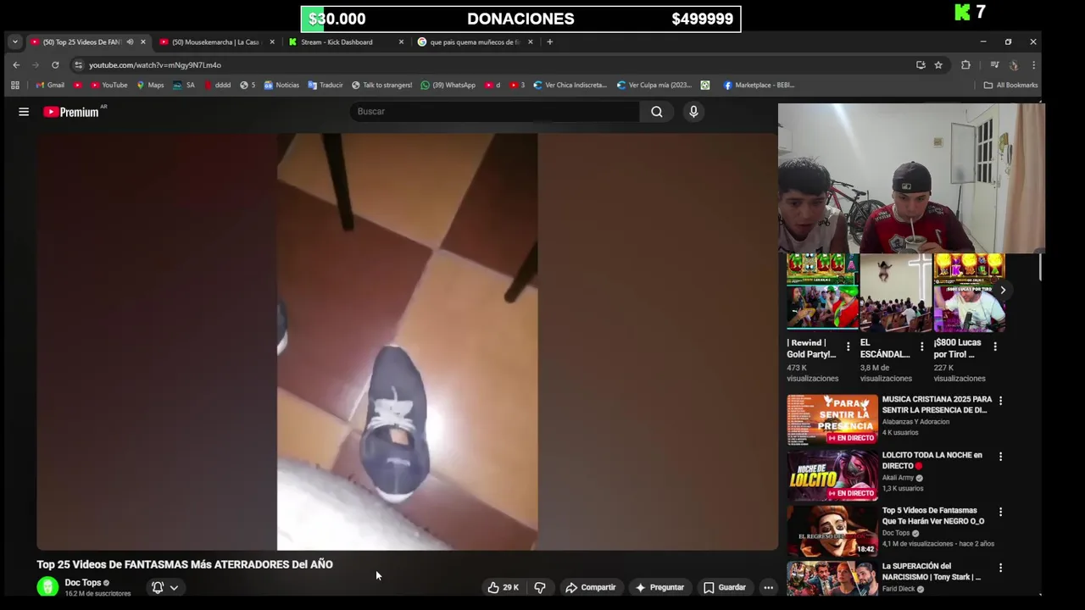Viewport: 1085px width, 610px height.
Task: Open options for LOLCITO TODA LA NOCHE video
Action: 1000,457
